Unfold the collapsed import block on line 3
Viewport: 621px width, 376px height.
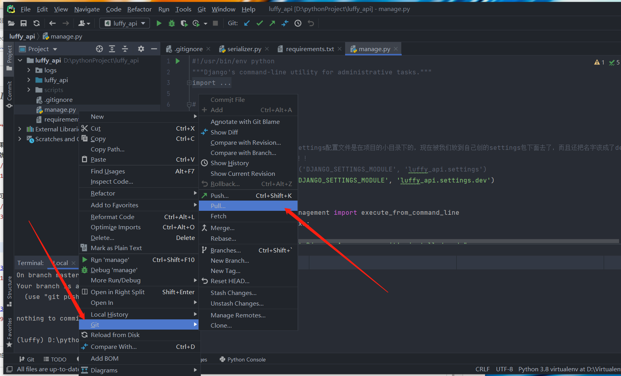coord(189,83)
